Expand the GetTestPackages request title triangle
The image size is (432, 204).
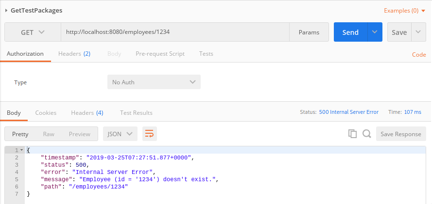click(6, 11)
